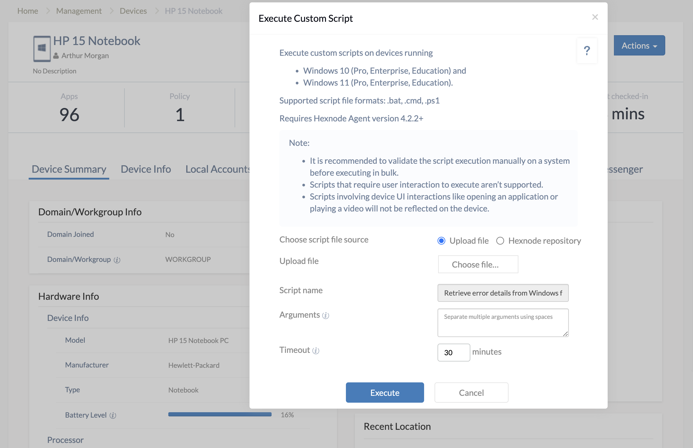Click the Arguments info icon

pyautogui.click(x=326, y=315)
